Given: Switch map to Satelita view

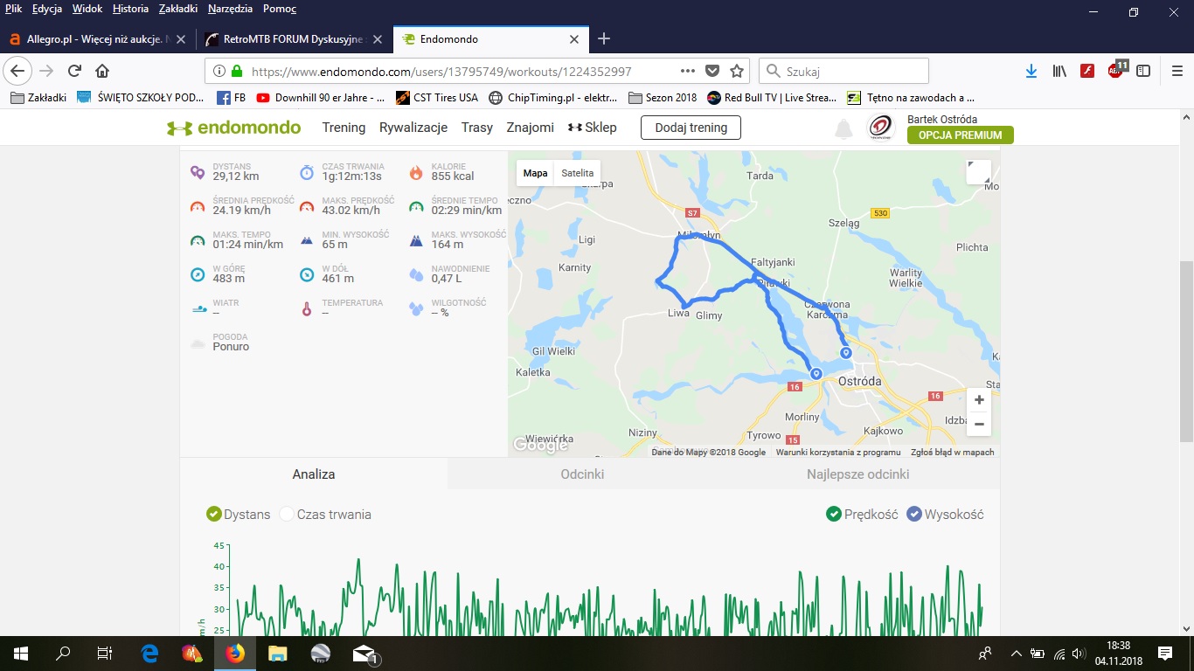Looking at the screenshot, I should pyautogui.click(x=577, y=173).
